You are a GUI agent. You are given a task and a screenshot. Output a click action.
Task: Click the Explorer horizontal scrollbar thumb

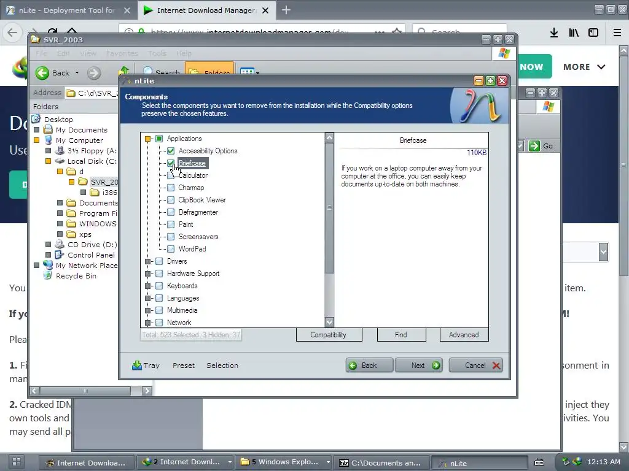85,391
